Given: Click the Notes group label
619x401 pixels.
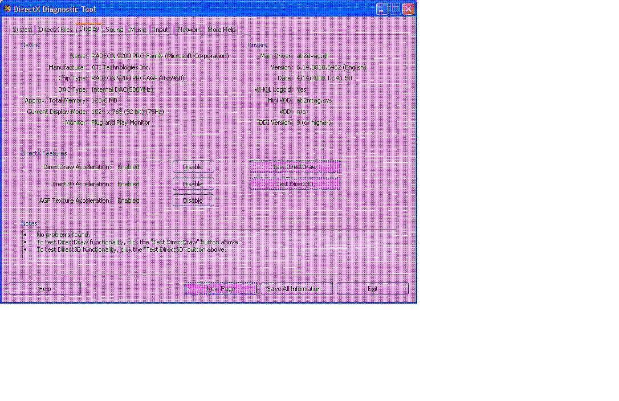Looking at the screenshot, I should 29,223.
